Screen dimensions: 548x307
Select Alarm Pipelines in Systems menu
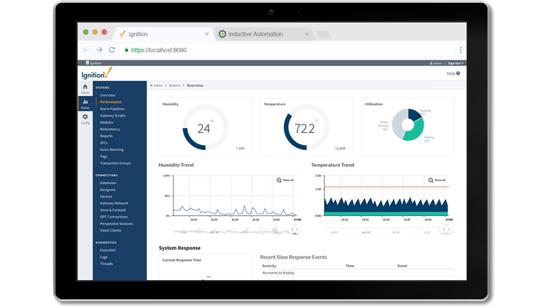[112, 109]
